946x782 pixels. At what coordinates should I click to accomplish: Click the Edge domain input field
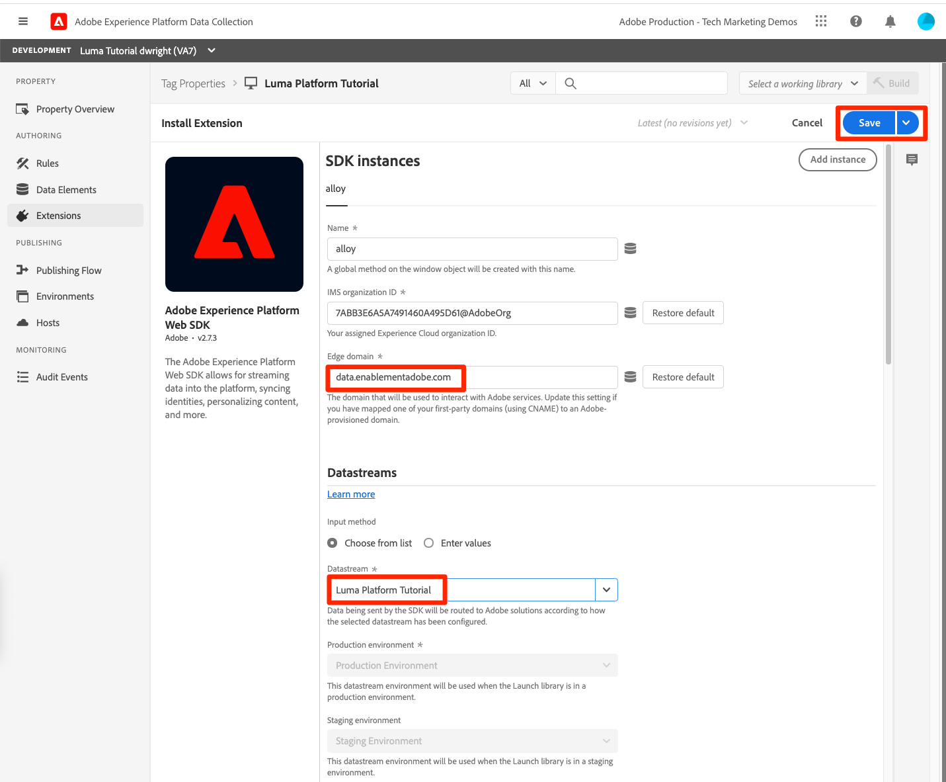(x=473, y=377)
